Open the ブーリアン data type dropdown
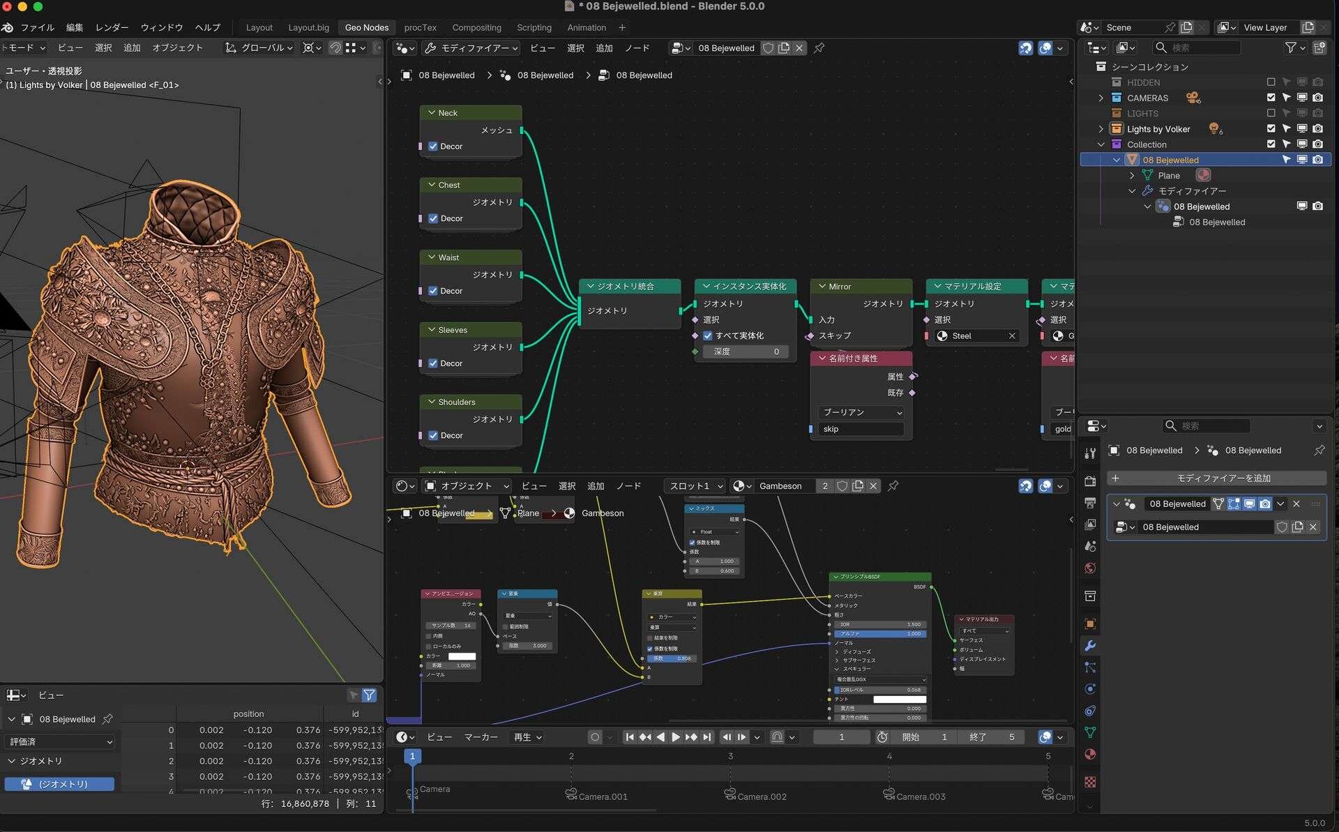 [861, 412]
